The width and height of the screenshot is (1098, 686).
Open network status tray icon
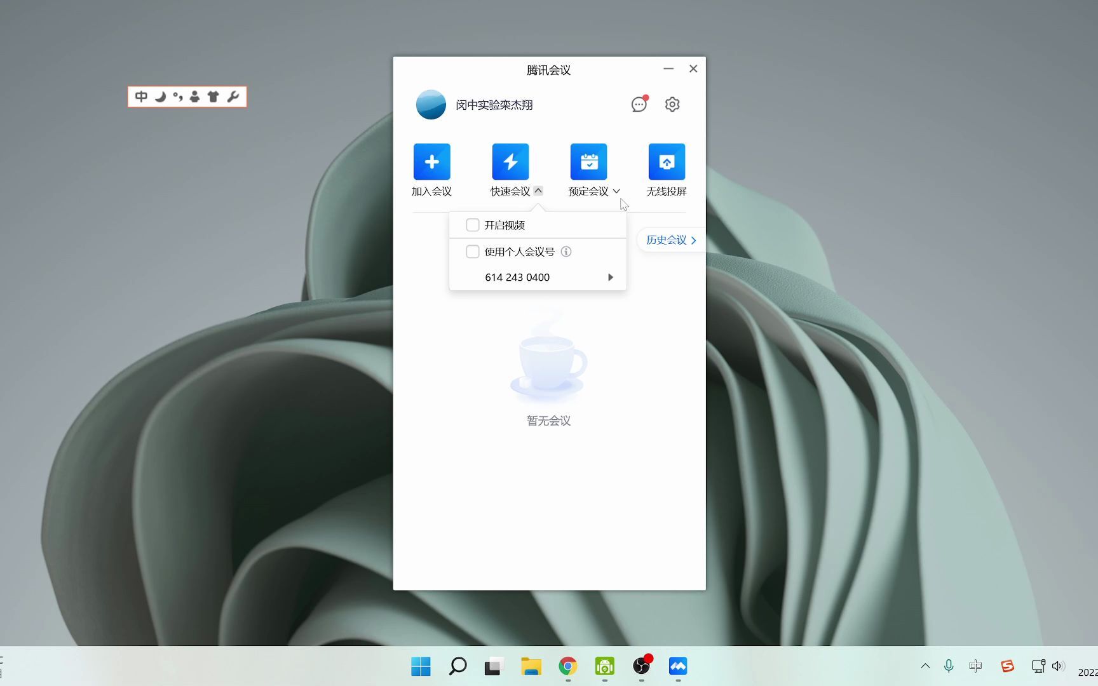1038,666
